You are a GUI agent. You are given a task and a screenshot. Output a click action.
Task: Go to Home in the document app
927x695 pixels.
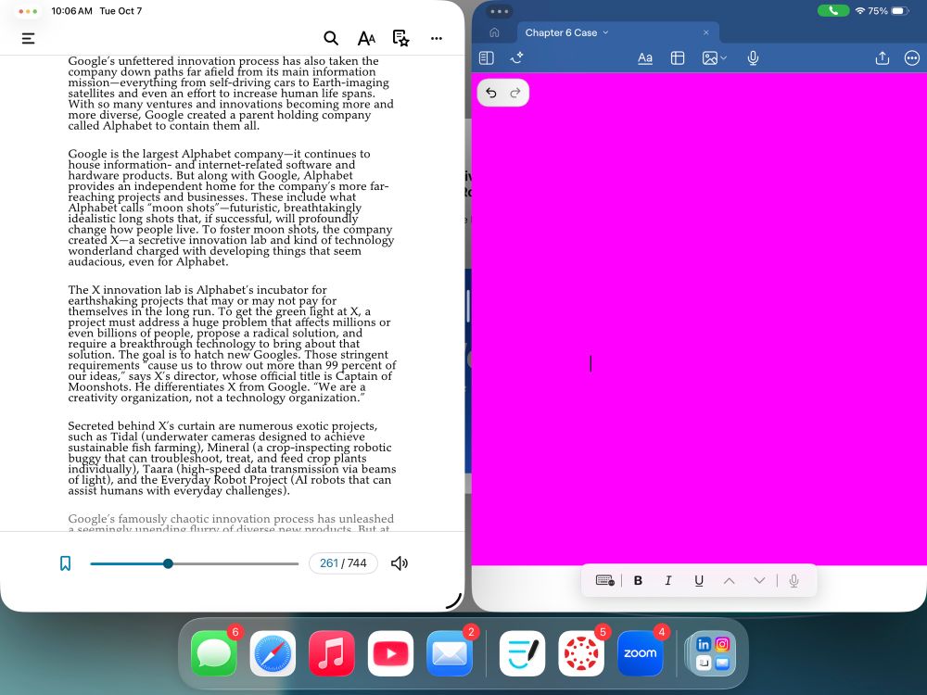pos(495,32)
